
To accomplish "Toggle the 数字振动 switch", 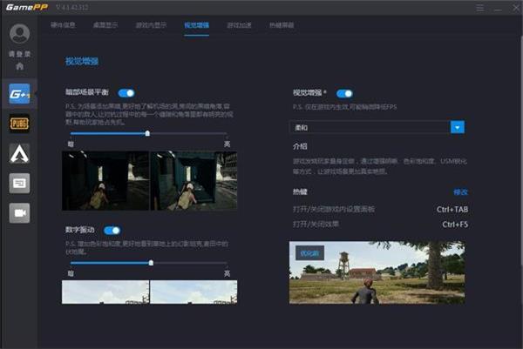I will pos(112,230).
